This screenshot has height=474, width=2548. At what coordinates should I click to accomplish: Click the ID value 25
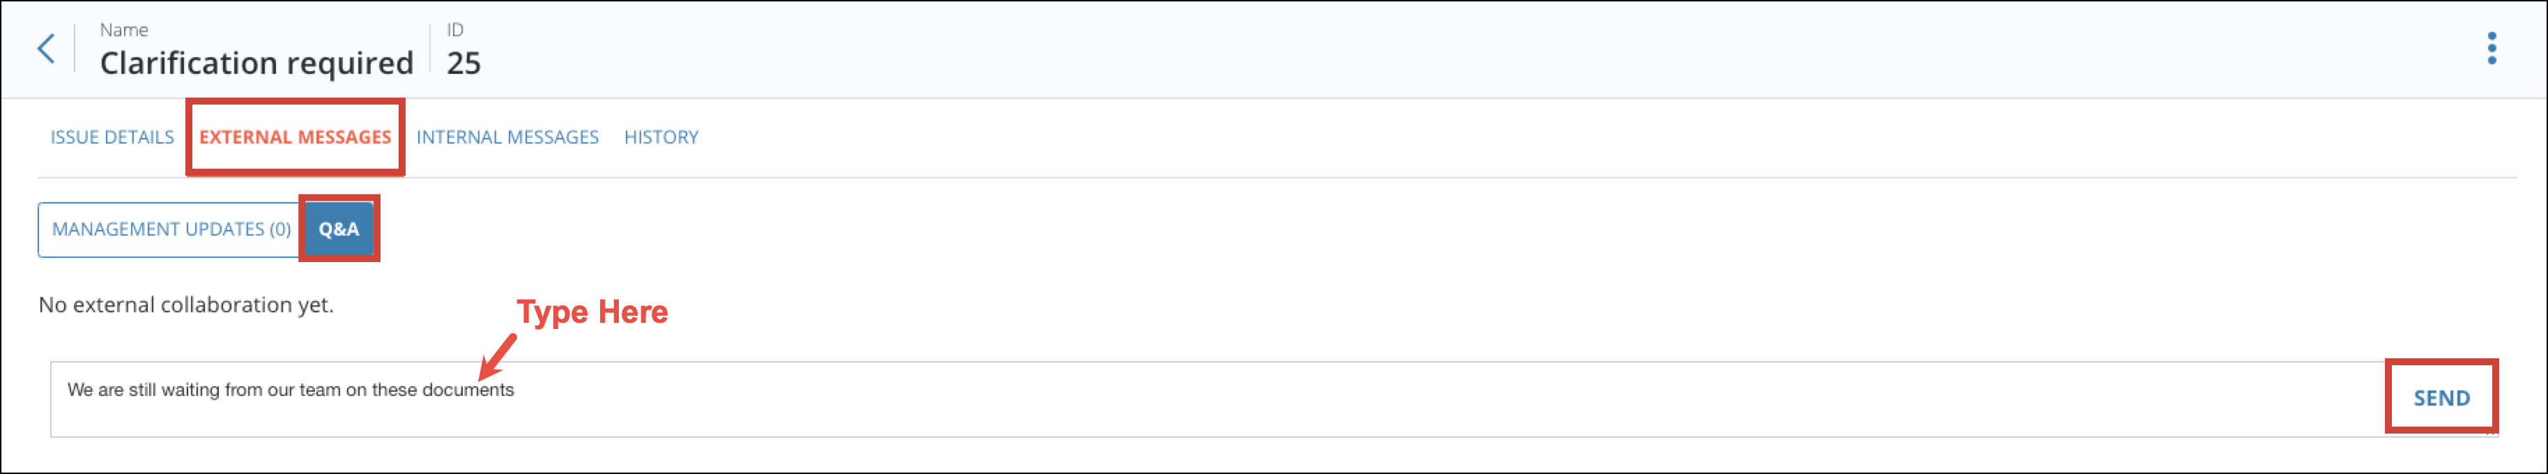464,63
